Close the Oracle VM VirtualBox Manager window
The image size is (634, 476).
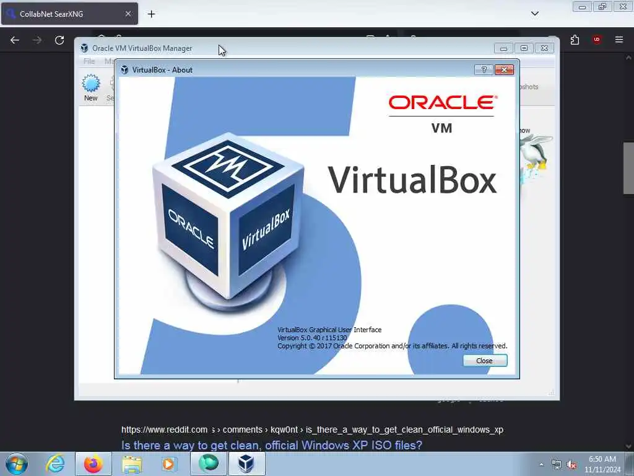pyautogui.click(x=545, y=48)
